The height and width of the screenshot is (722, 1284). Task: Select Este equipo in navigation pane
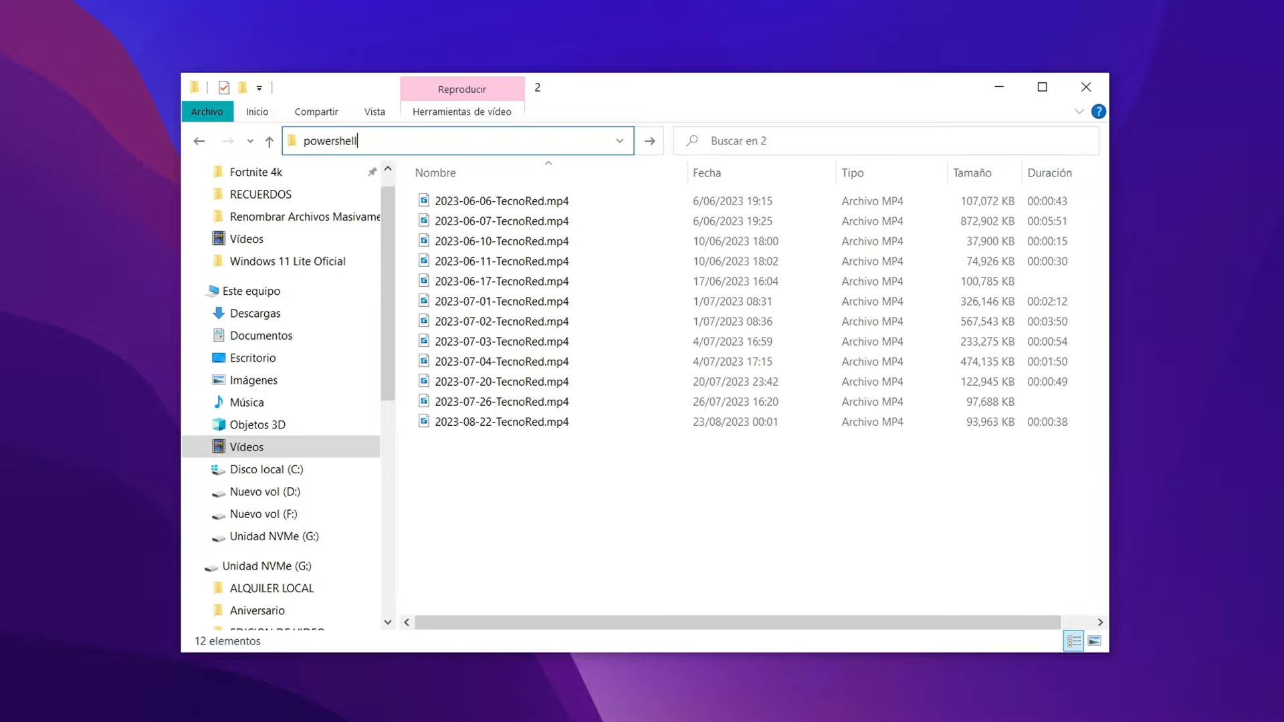(x=251, y=291)
